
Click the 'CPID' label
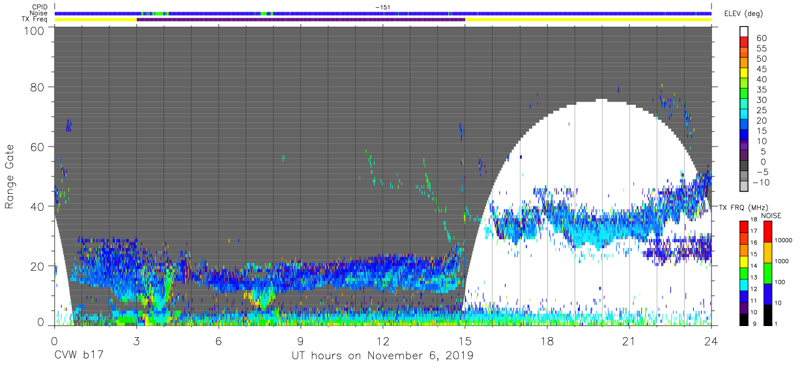[x=39, y=7]
